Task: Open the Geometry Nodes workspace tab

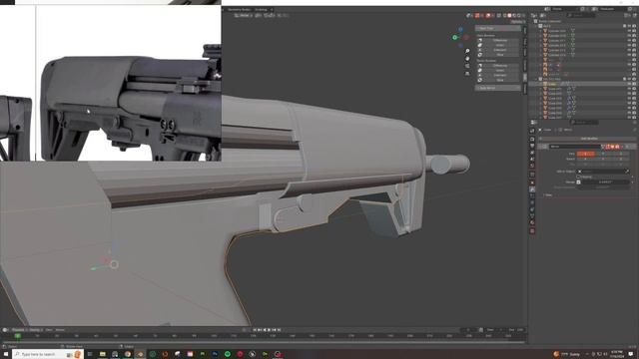Action: (x=239, y=9)
